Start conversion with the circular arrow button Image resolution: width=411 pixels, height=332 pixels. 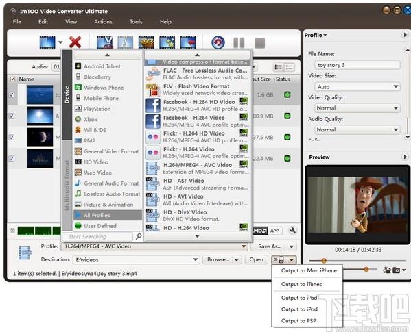pyautogui.click(x=218, y=42)
